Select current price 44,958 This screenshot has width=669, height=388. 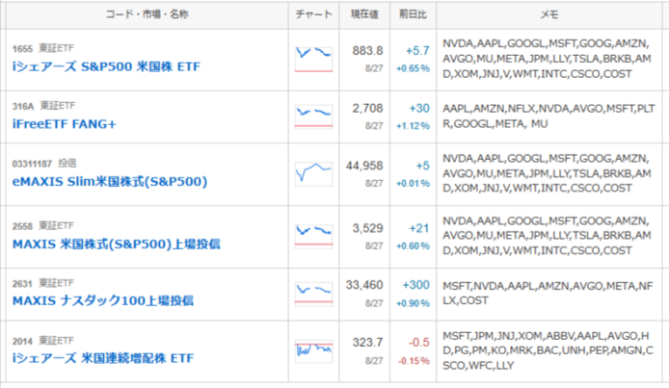[364, 167]
